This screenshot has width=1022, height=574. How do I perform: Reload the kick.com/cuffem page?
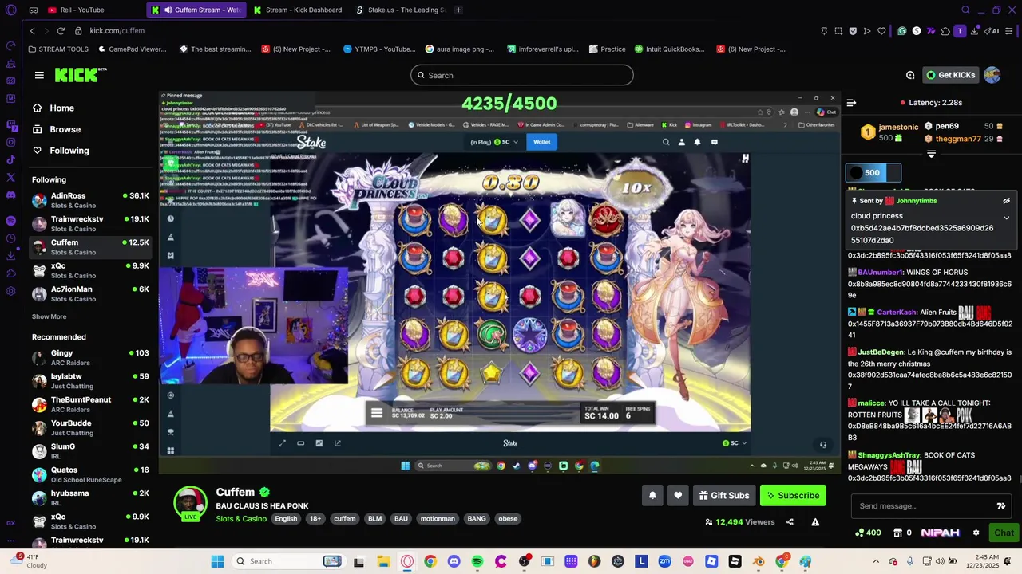point(61,30)
